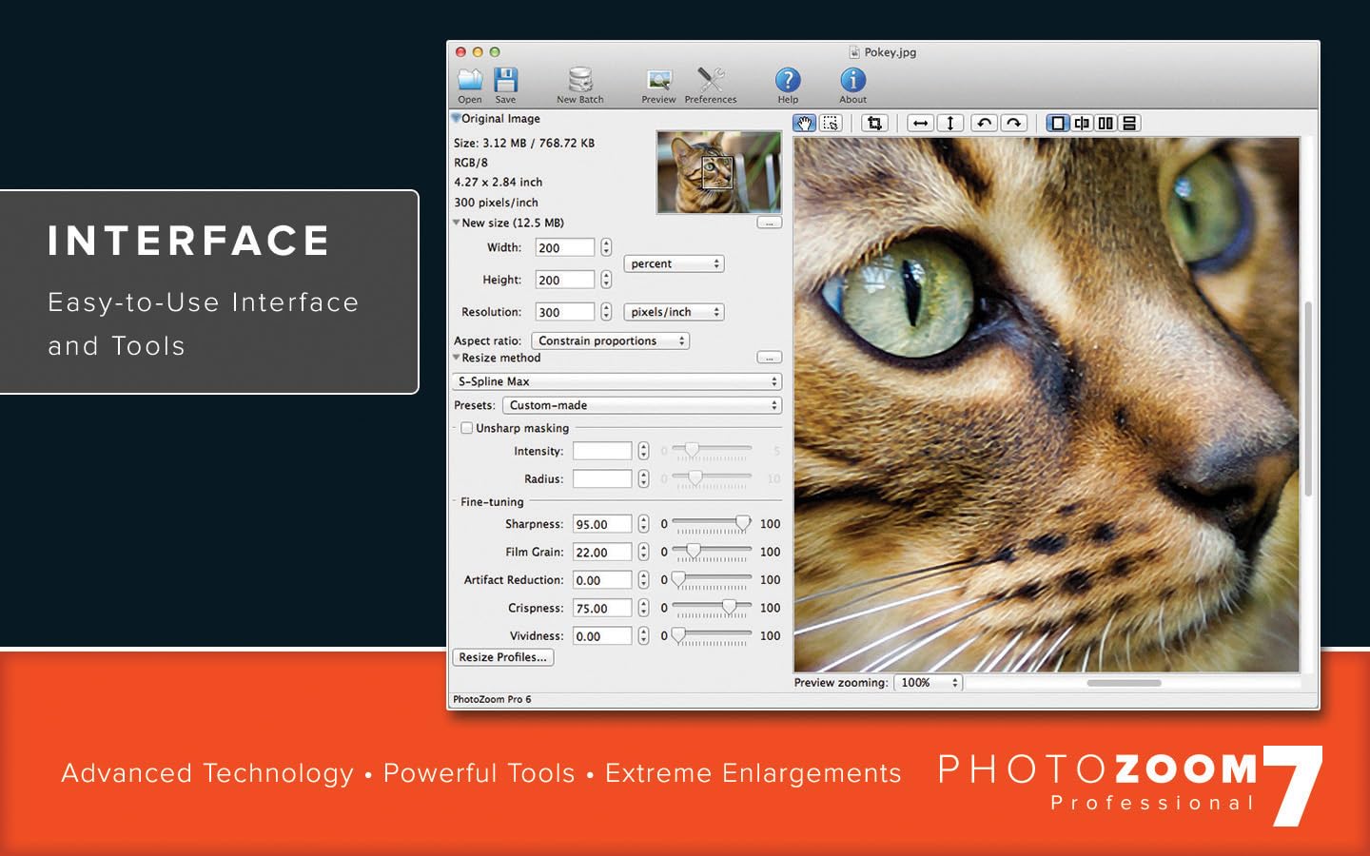Image resolution: width=1370 pixels, height=856 pixels.
Task: Click the Vividness slider handle
Action: click(678, 635)
